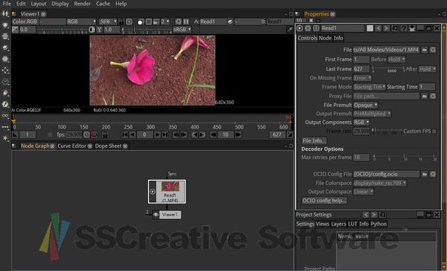Jump to the last frame in timeline

tap(165, 134)
